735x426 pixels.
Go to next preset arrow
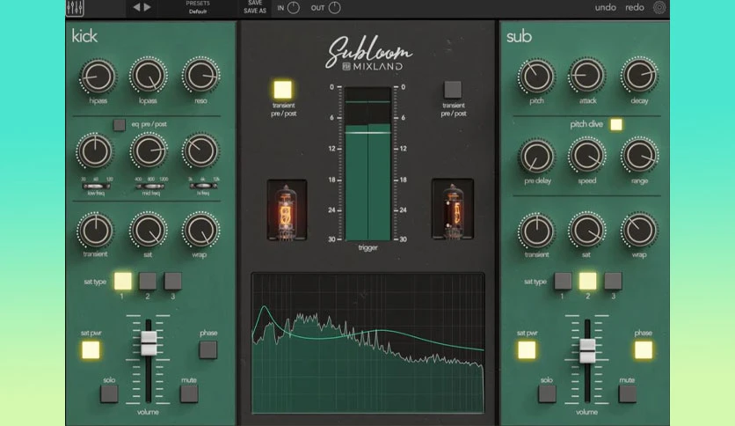tap(147, 7)
